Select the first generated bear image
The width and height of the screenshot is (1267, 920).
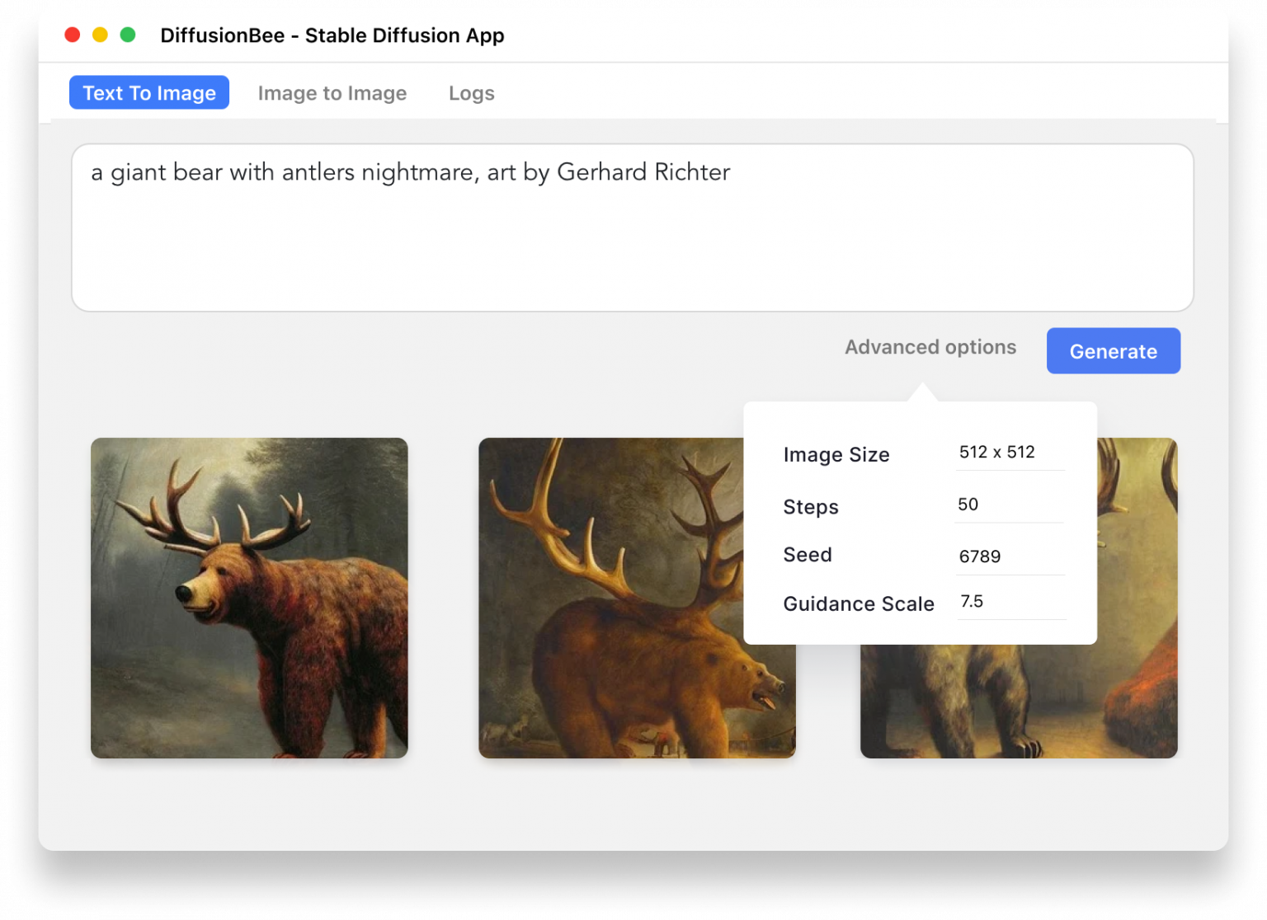[249, 598]
